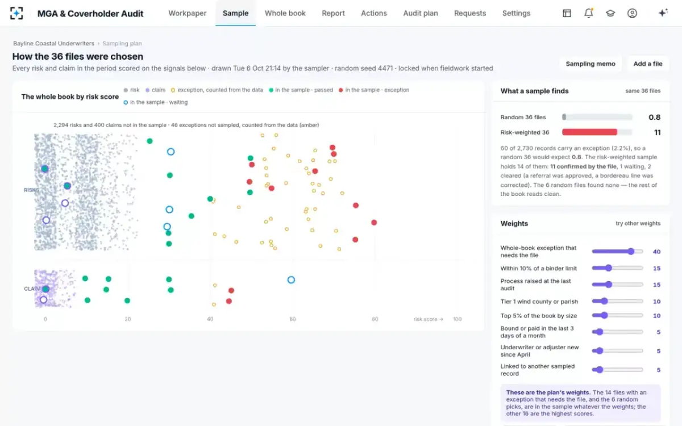
Task: Toggle the risk legend entry
Action: 131,90
